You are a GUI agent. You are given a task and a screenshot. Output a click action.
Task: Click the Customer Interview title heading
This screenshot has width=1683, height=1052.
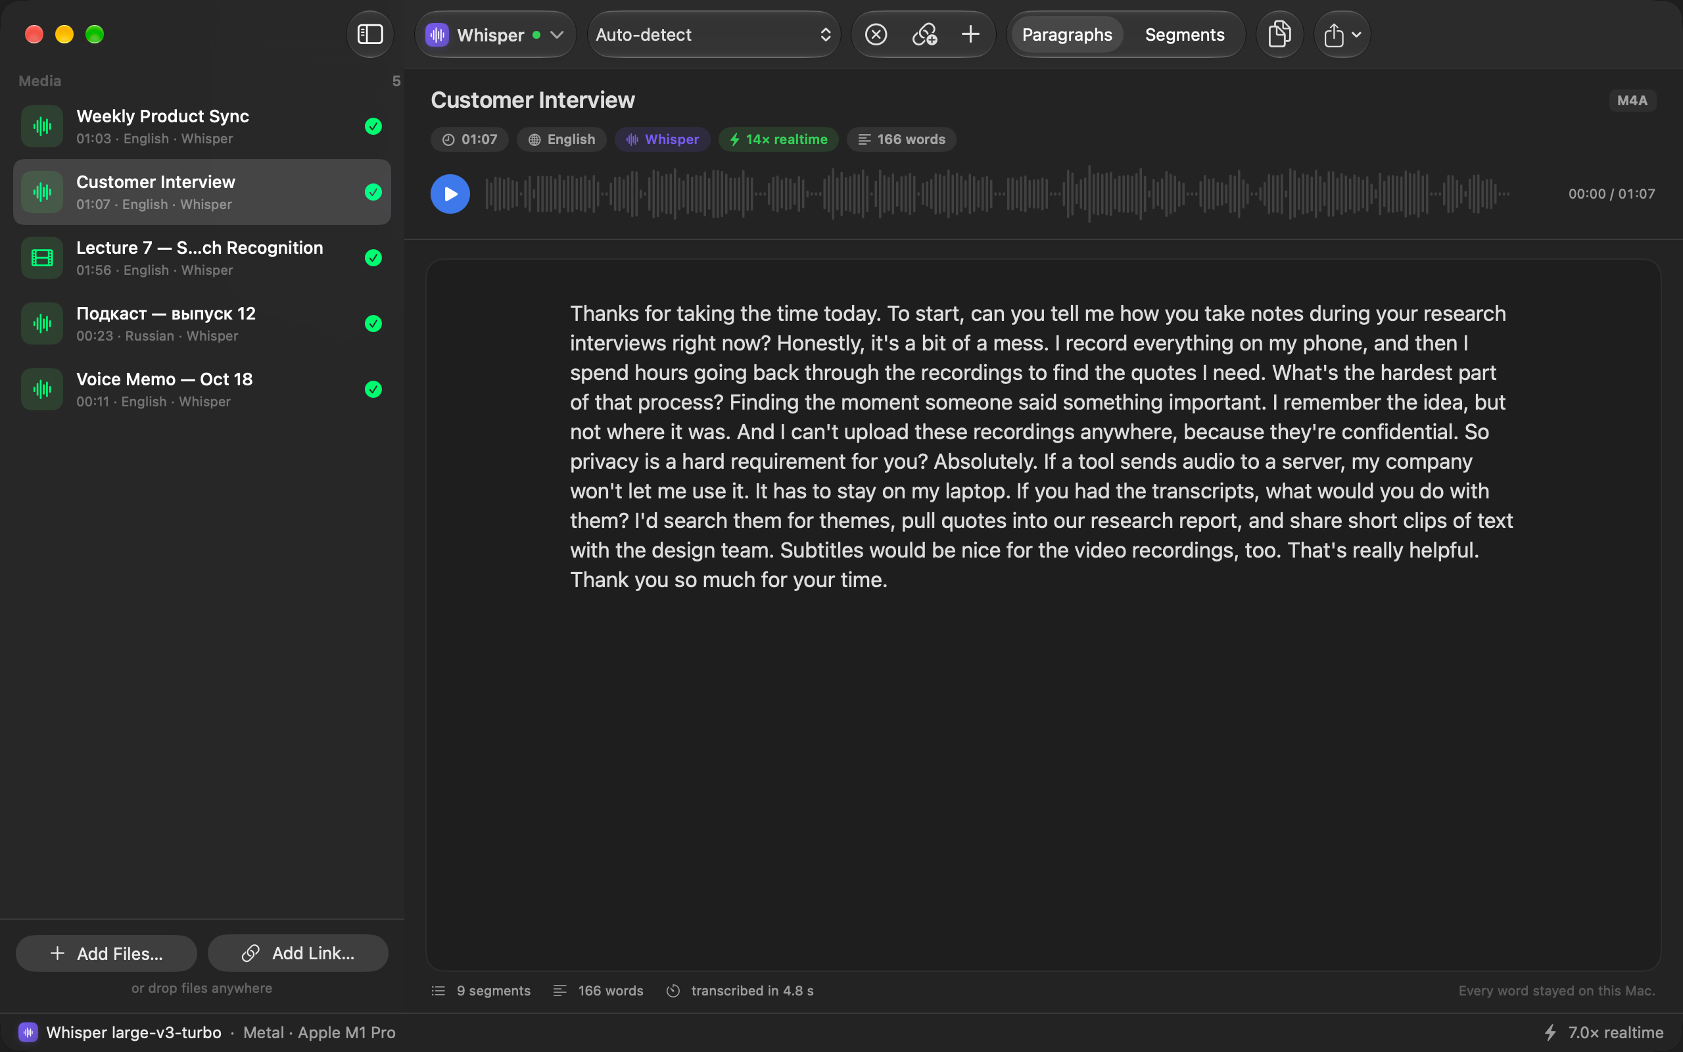[x=533, y=100]
